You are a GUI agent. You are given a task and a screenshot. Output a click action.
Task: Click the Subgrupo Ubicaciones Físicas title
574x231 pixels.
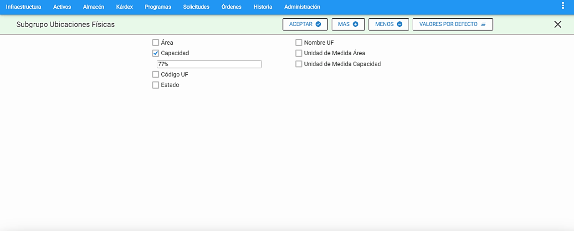coord(66,24)
